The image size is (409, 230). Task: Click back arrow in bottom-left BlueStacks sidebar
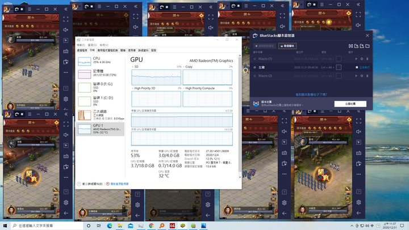66,213
